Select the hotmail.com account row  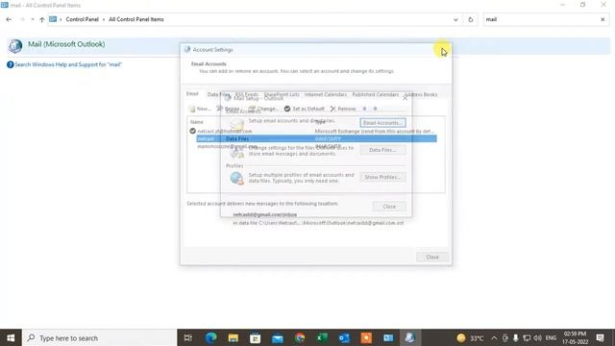click(312, 131)
